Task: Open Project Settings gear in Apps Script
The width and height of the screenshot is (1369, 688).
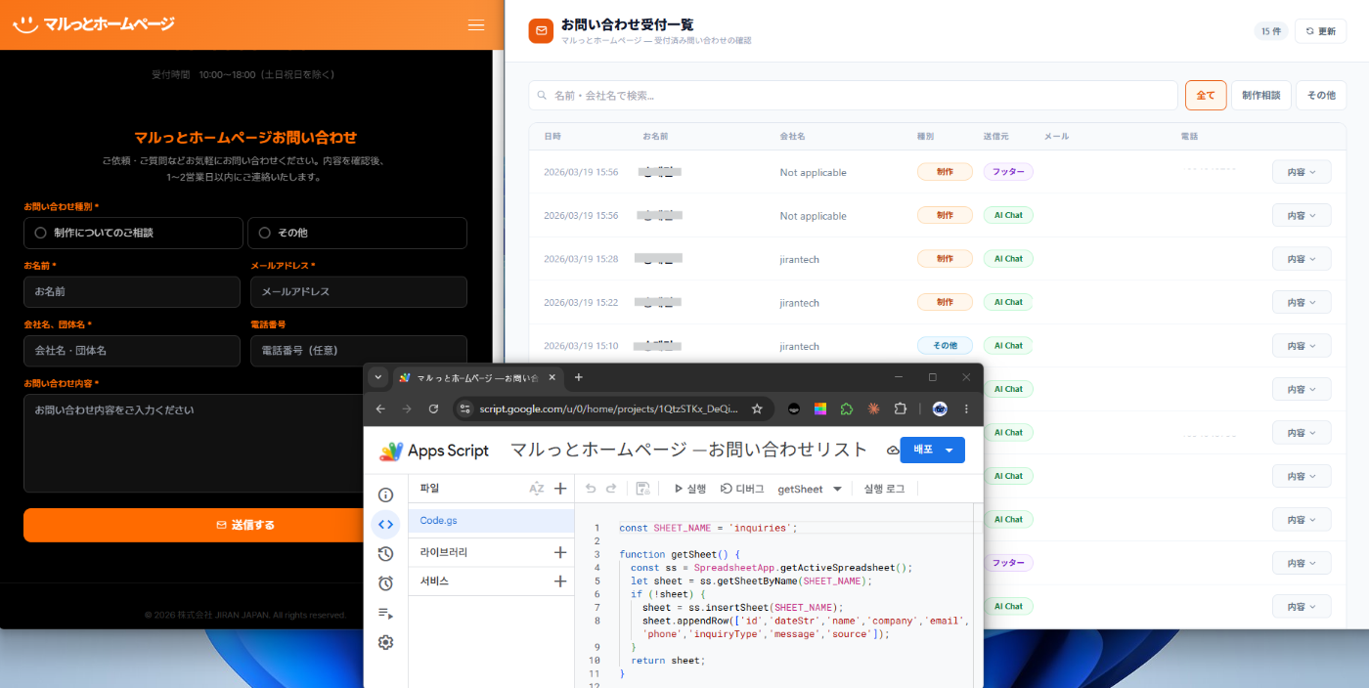Action: tap(385, 643)
